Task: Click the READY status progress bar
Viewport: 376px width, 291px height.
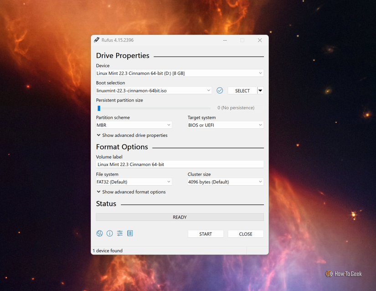Action: [180, 217]
